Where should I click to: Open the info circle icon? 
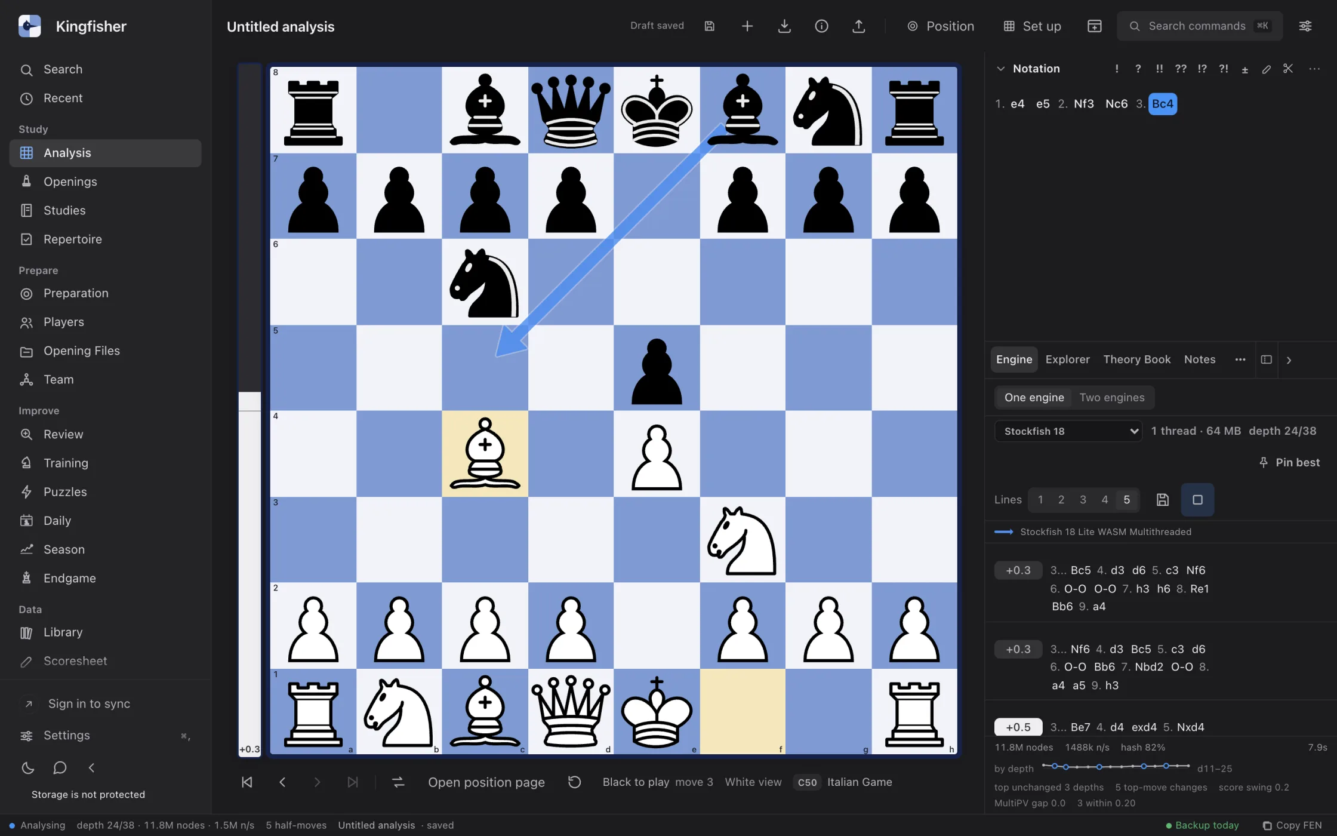822,26
